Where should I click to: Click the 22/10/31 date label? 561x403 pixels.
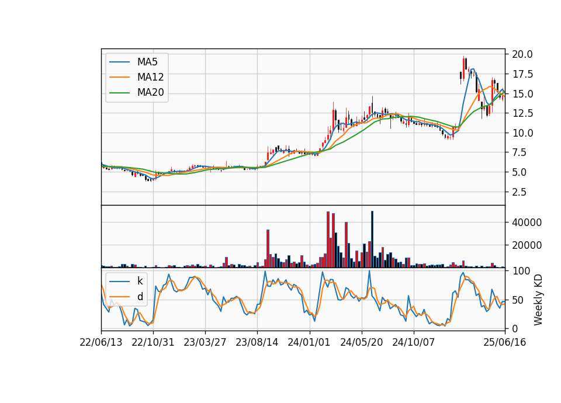click(x=153, y=342)
